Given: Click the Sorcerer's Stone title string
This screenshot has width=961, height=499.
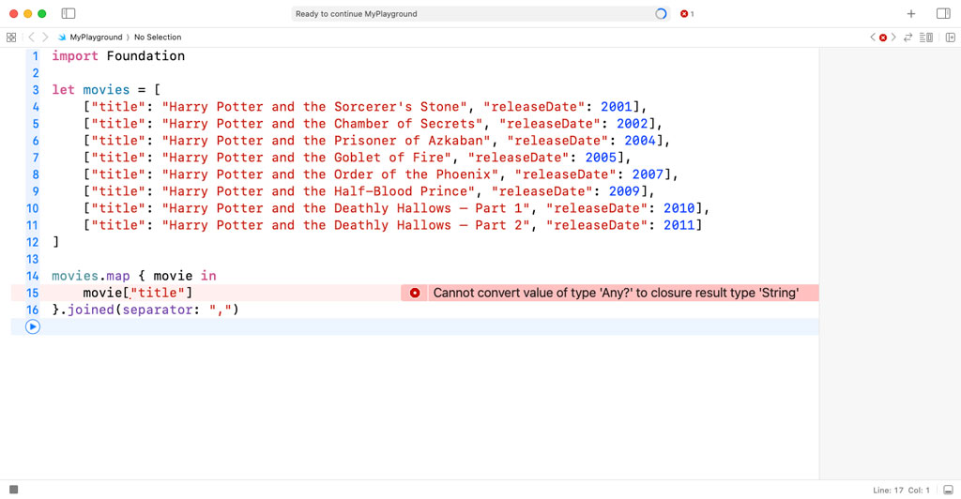Looking at the screenshot, I should tap(313, 107).
